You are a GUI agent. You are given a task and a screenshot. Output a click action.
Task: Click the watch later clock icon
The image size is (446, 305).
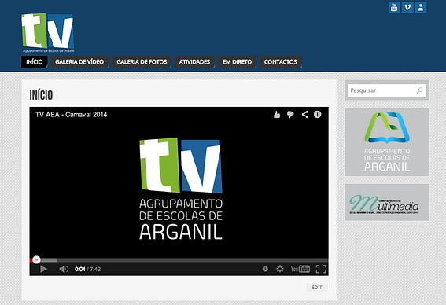tap(265, 269)
